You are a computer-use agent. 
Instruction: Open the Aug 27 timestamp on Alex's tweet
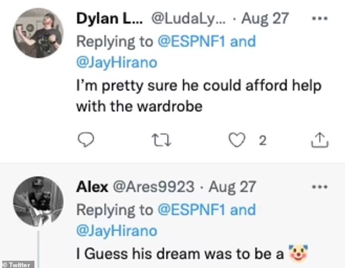point(232,187)
